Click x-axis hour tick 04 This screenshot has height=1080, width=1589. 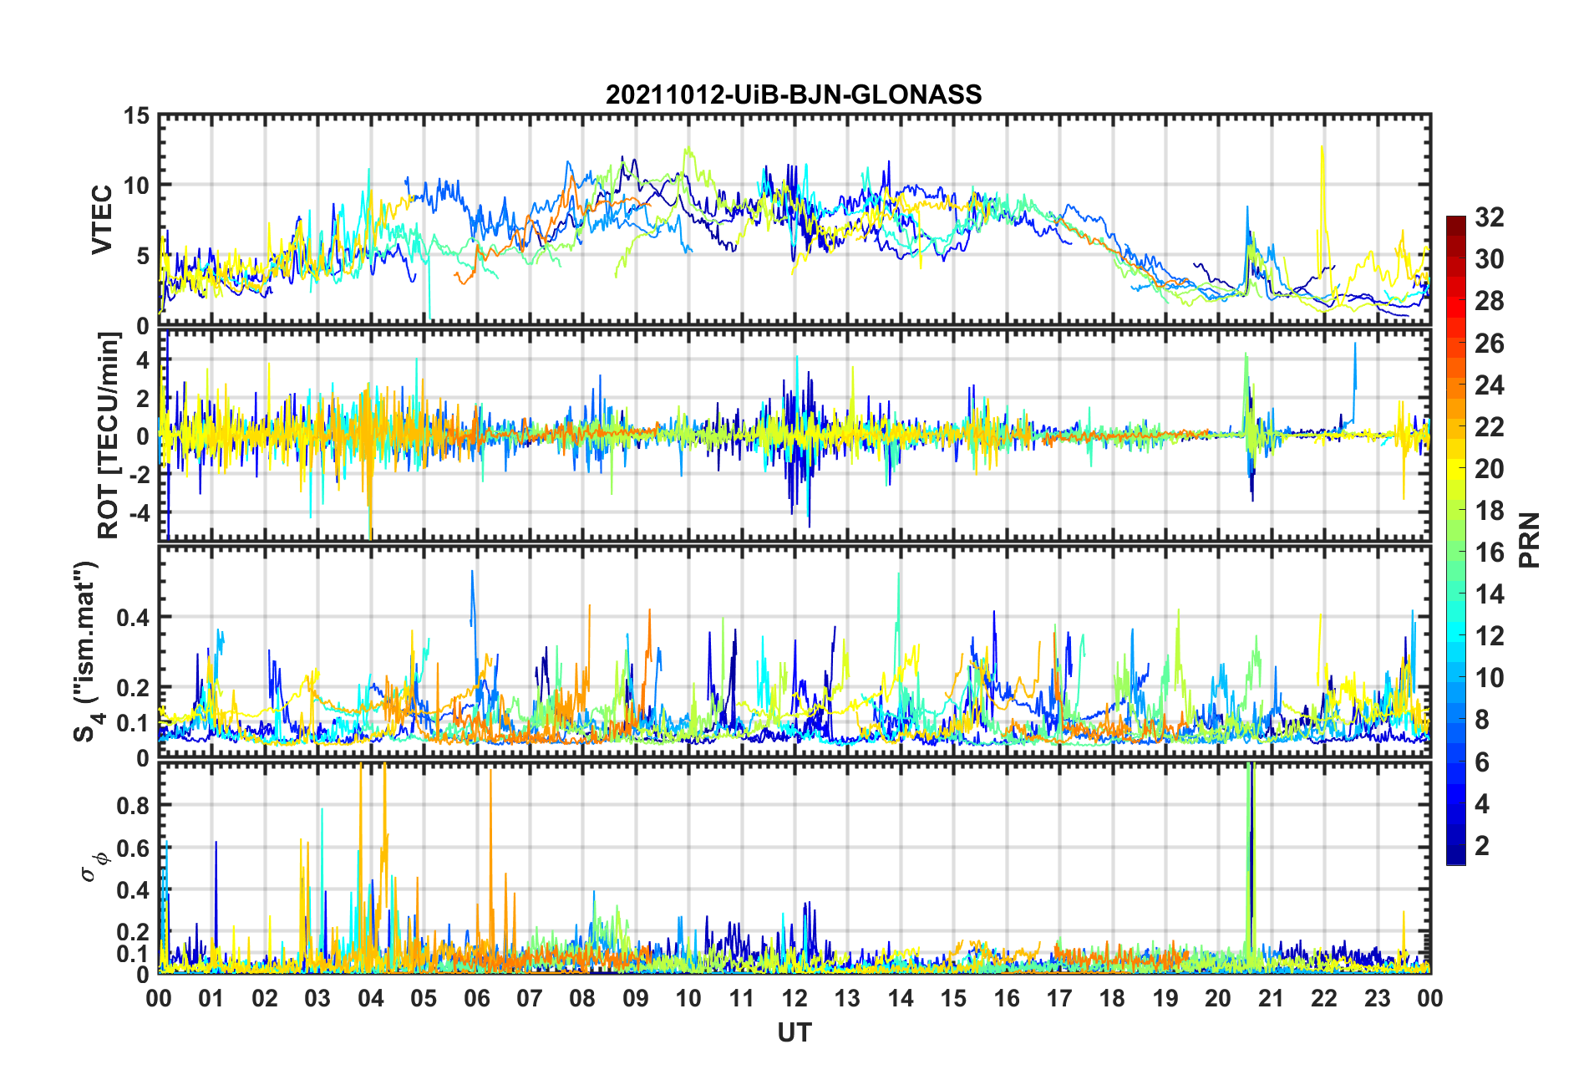pyautogui.click(x=371, y=998)
